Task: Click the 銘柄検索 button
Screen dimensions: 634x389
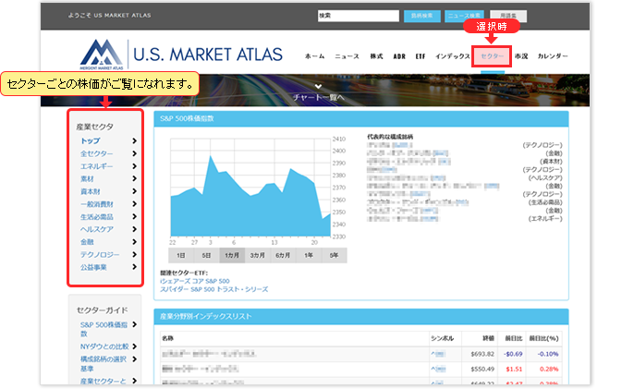Action: point(422,16)
